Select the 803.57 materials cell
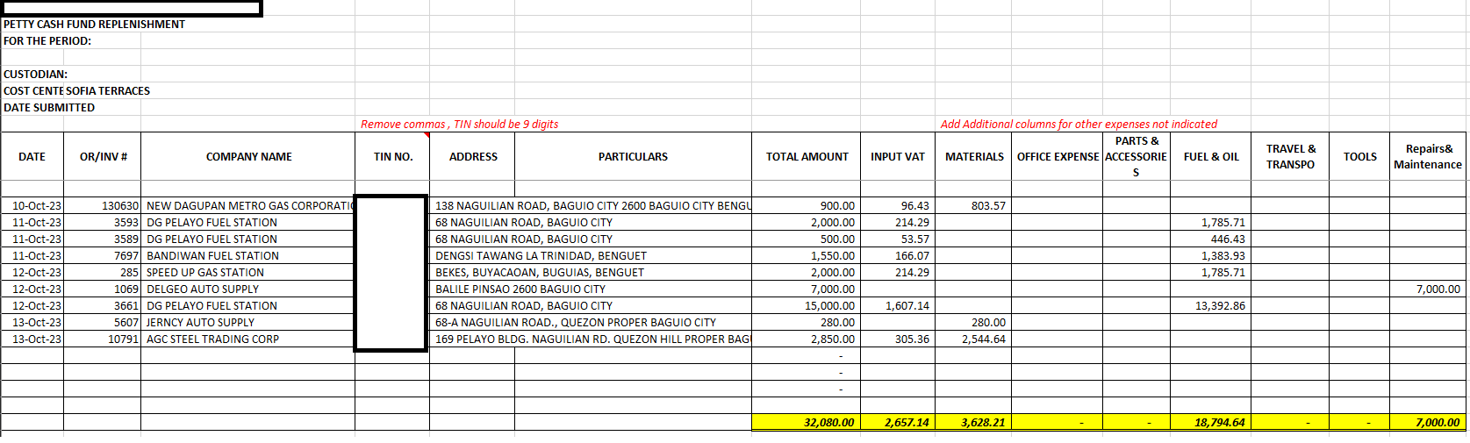 [973, 206]
